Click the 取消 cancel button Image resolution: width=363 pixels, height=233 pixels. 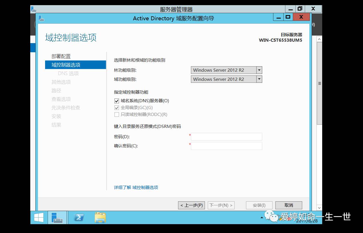click(289, 205)
